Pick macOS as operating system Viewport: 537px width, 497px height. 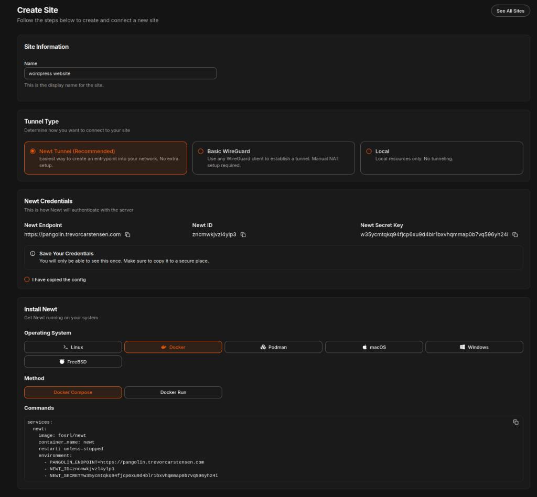374,347
